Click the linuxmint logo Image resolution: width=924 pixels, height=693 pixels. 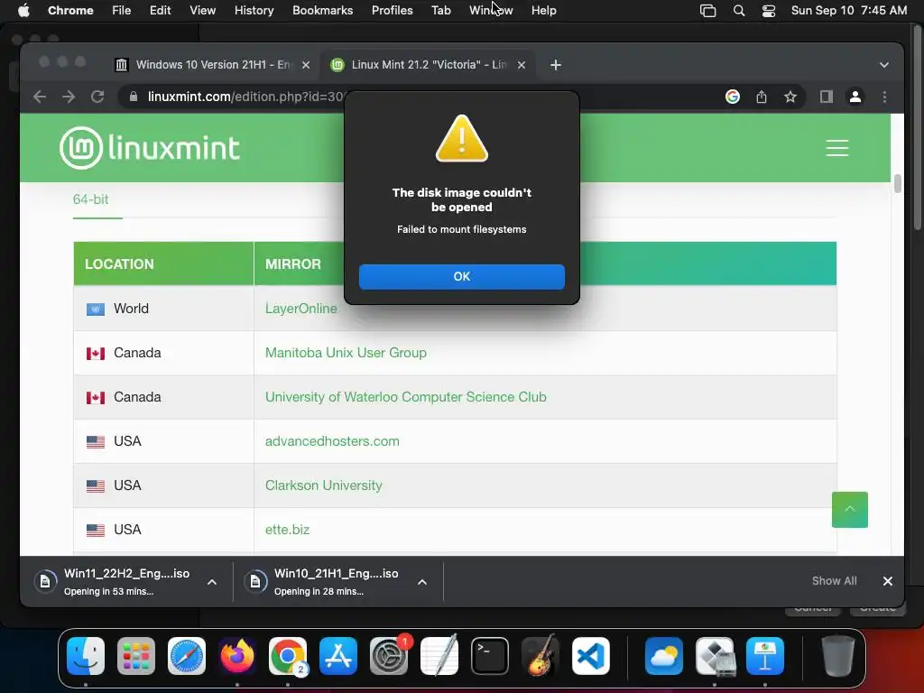tap(150, 148)
